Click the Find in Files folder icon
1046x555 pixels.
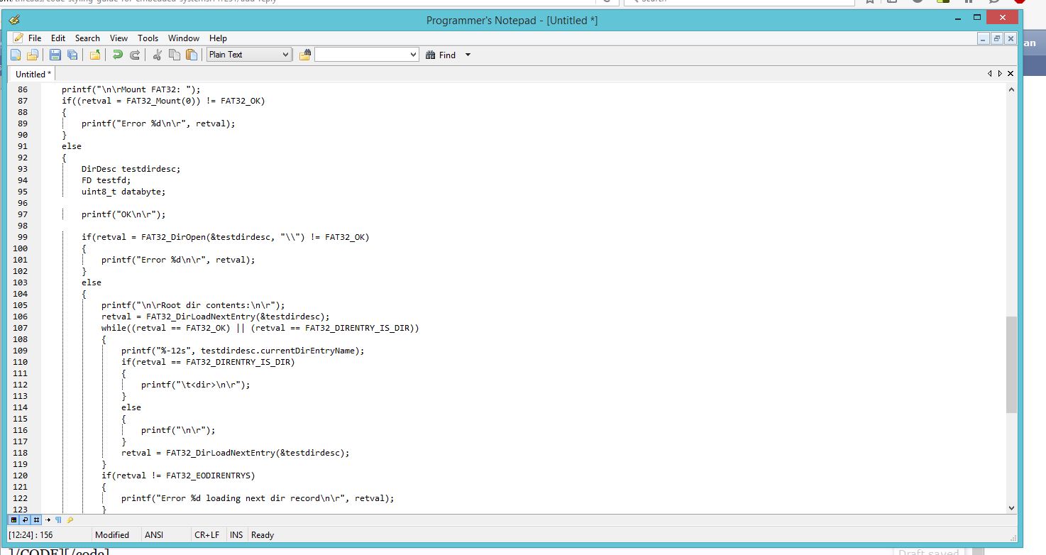point(304,55)
